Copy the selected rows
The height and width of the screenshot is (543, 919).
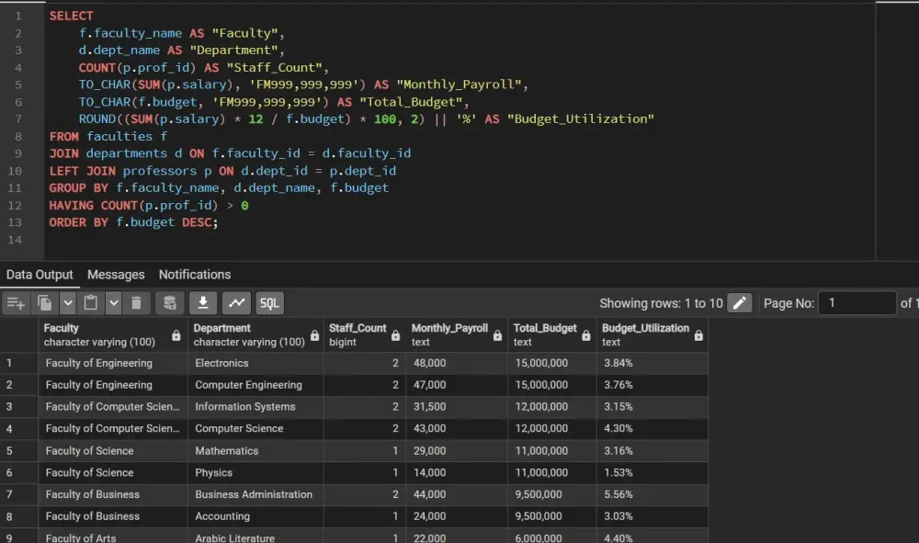(x=46, y=302)
